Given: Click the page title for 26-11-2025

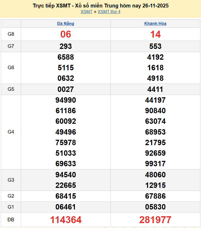Looking at the screenshot, I should coord(100,5).
